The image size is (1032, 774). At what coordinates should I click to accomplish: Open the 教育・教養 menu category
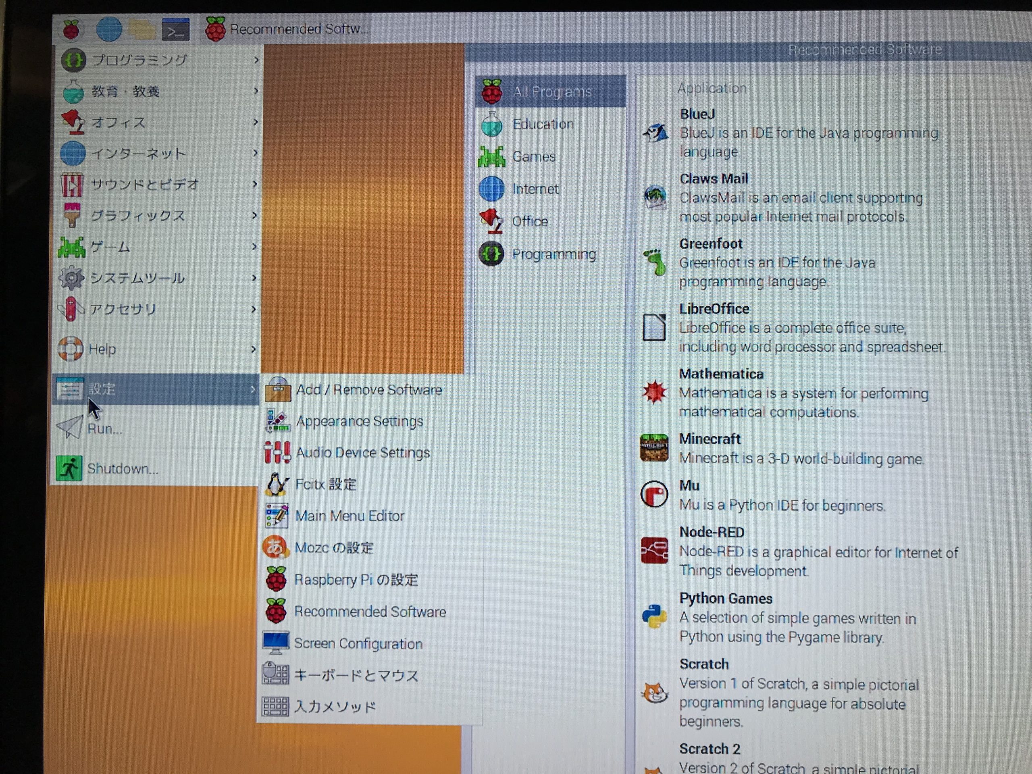pos(158,91)
